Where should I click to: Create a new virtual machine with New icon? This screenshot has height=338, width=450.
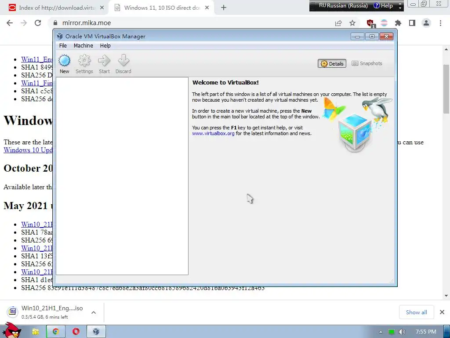tap(64, 64)
